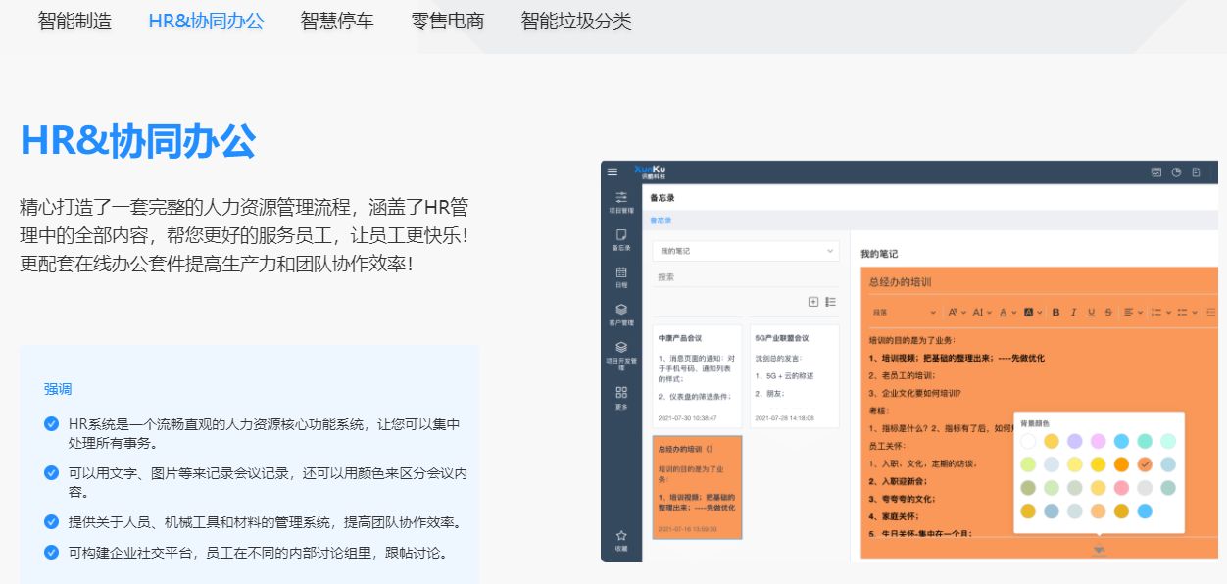Click the timestamp 2021-07-30 10:38:47
The width and height of the screenshot is (1227, 584).
coord(687,417)
